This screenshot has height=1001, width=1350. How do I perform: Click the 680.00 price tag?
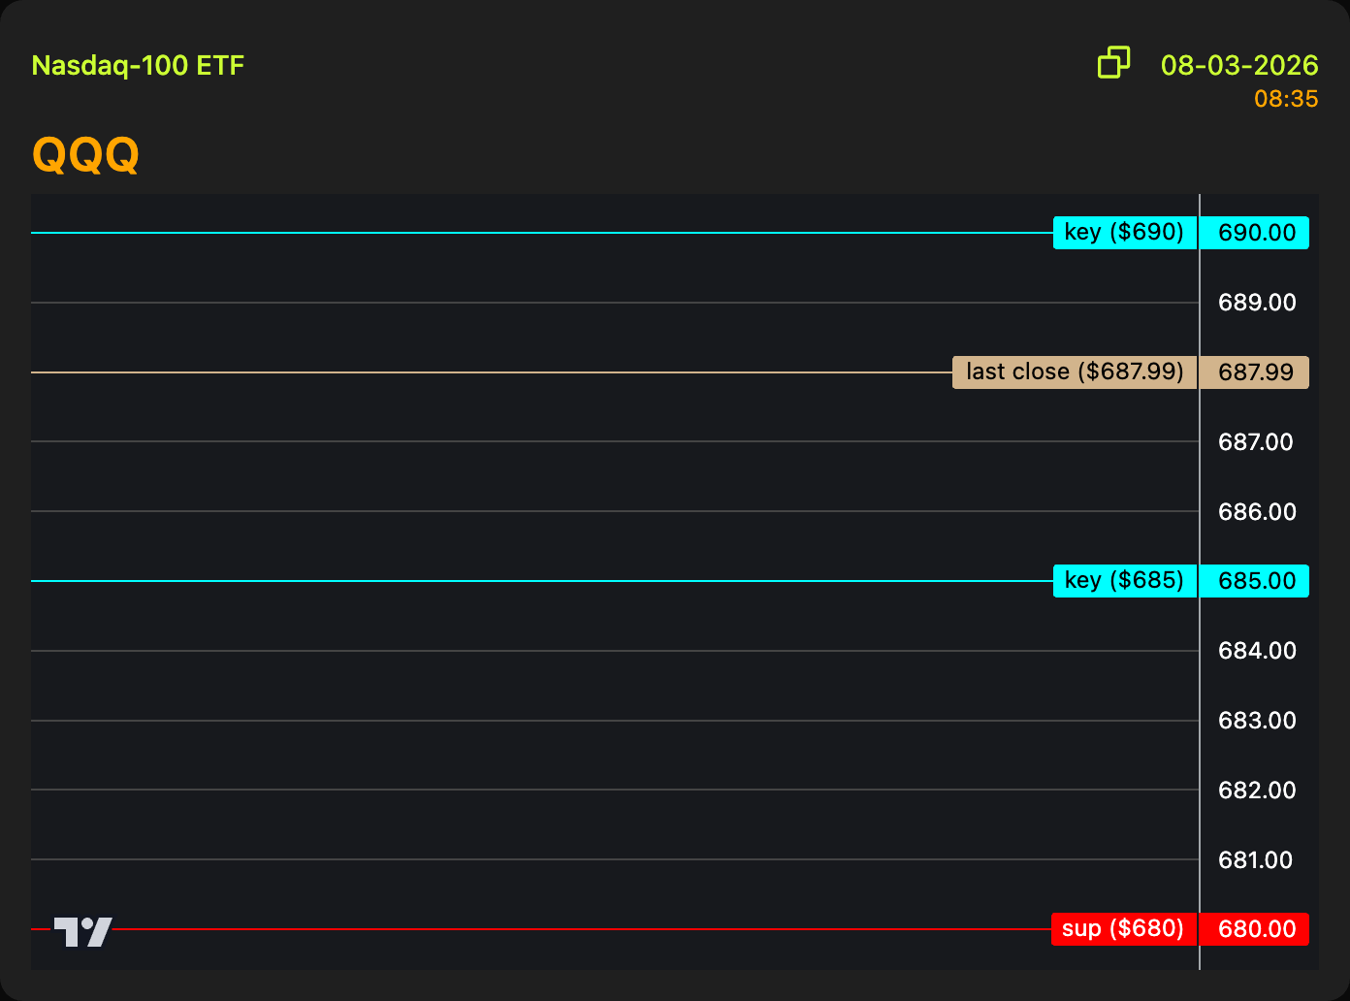coord(1255,929)
